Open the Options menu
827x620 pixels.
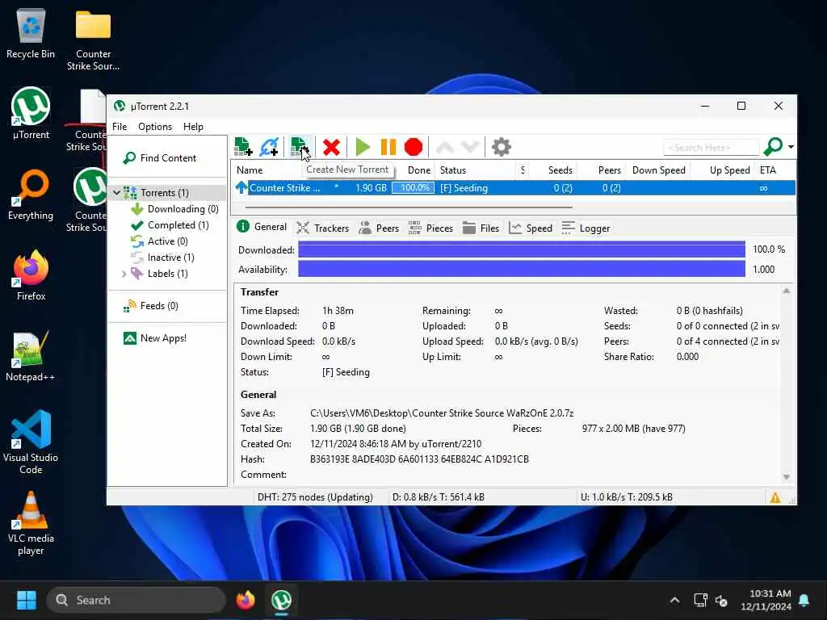[x=155, y=127]
